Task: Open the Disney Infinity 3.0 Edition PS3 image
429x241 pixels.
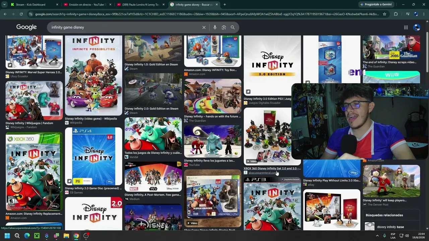Action: coord(272,66)
